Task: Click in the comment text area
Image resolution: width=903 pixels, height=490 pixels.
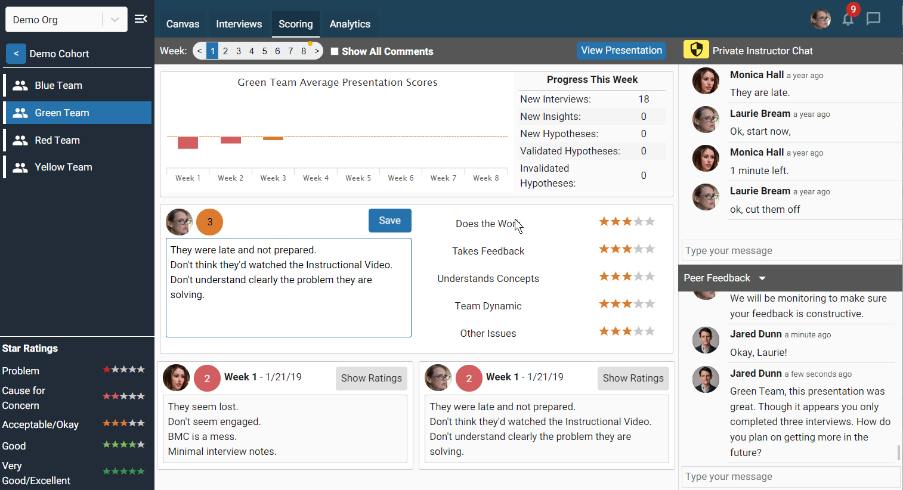Action: click(289, 288)
